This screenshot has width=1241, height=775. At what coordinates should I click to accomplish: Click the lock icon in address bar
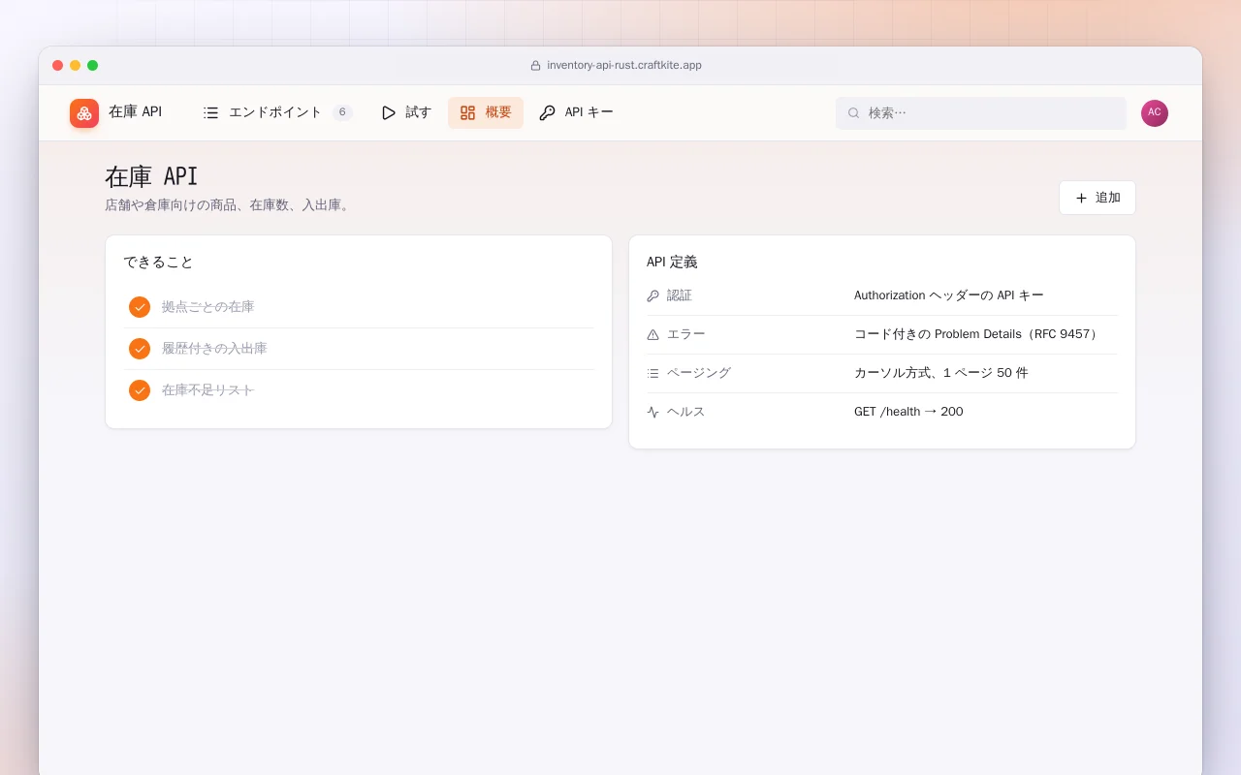[535, 66]
